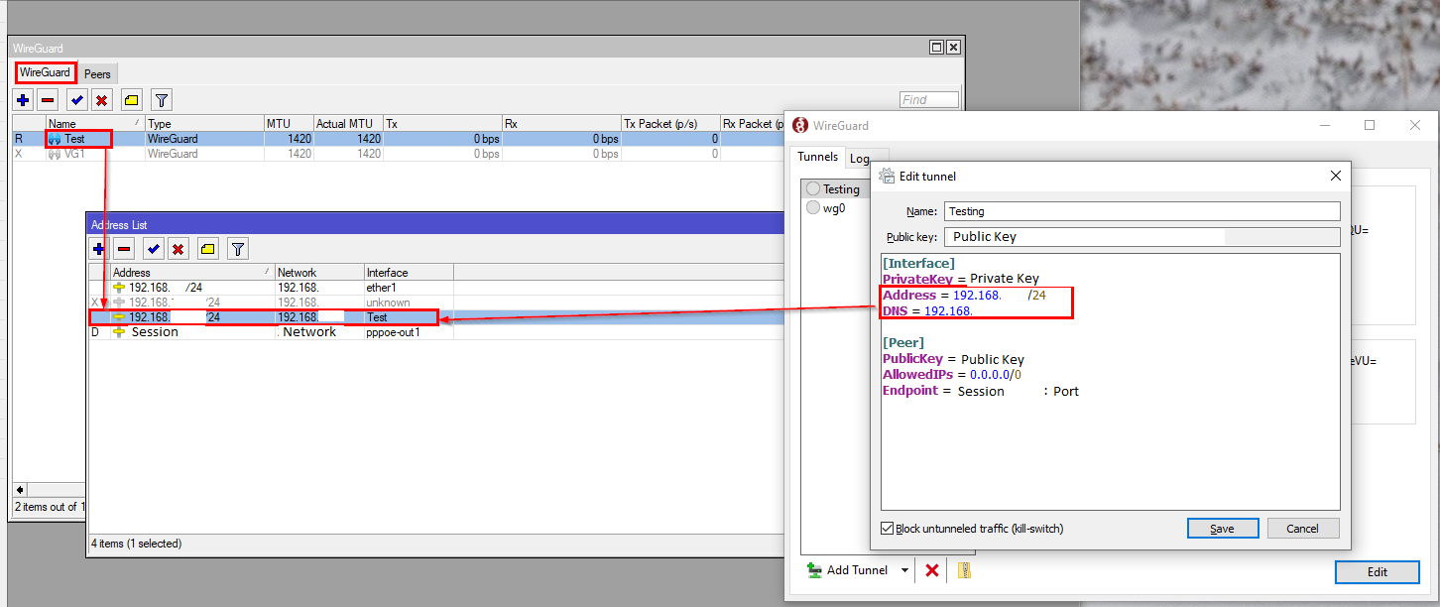The height and width of the screenshot is (607, 1440).
Task: Click the Add Tunnel plus icon
Action: (x=814, y=570)
